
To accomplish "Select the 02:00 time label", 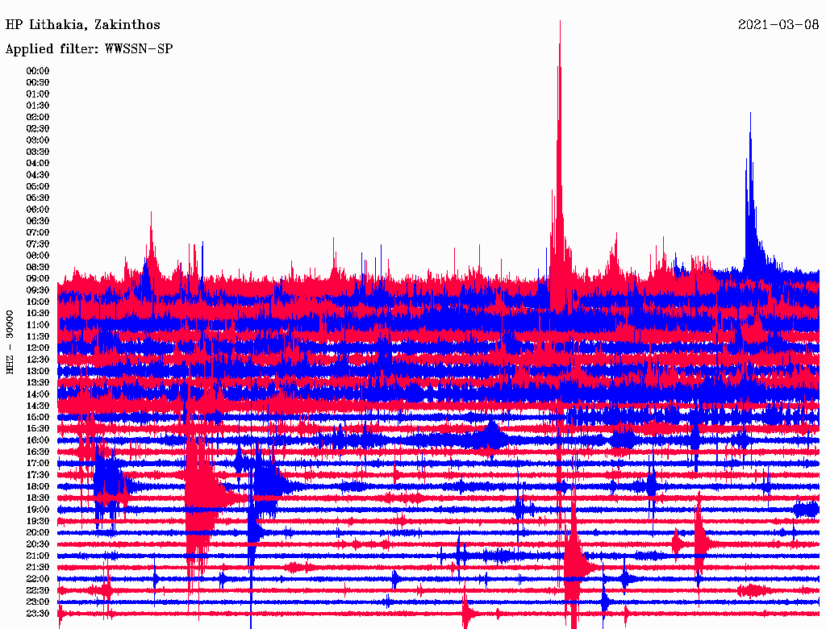I will point(38,118).
